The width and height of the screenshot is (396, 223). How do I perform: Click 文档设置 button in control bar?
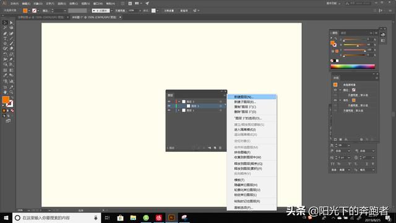coord(169,11)
